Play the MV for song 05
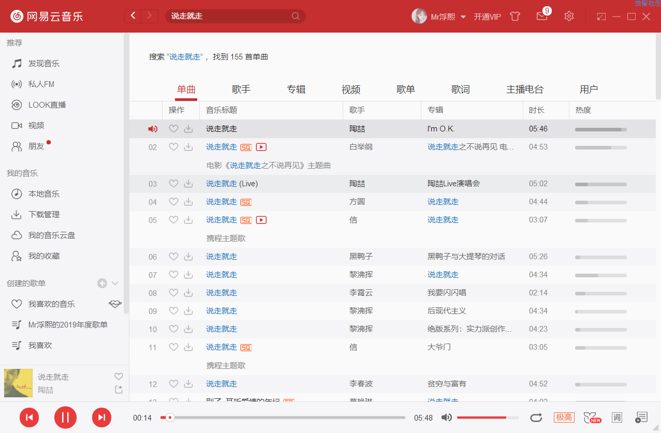This screenshot has width=661, height=433. 261,220
